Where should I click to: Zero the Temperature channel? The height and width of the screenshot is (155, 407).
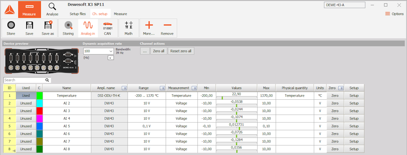(335, 95)
